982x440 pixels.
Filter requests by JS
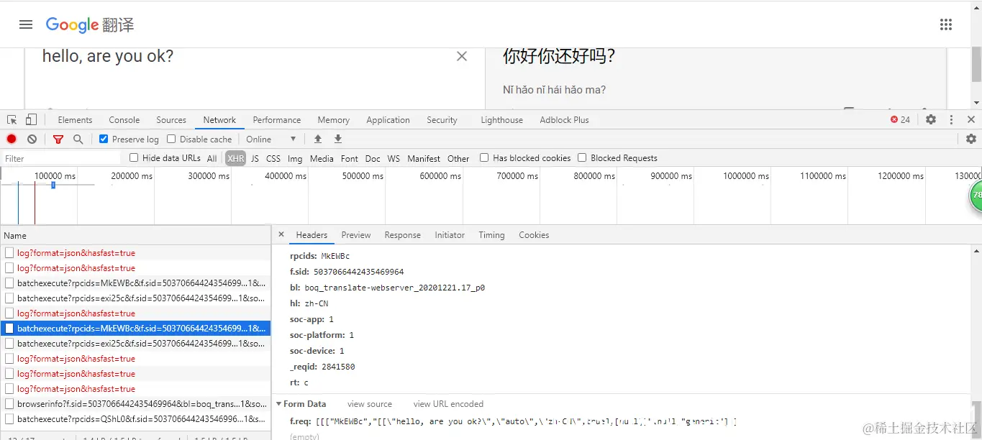click(255, 158)
